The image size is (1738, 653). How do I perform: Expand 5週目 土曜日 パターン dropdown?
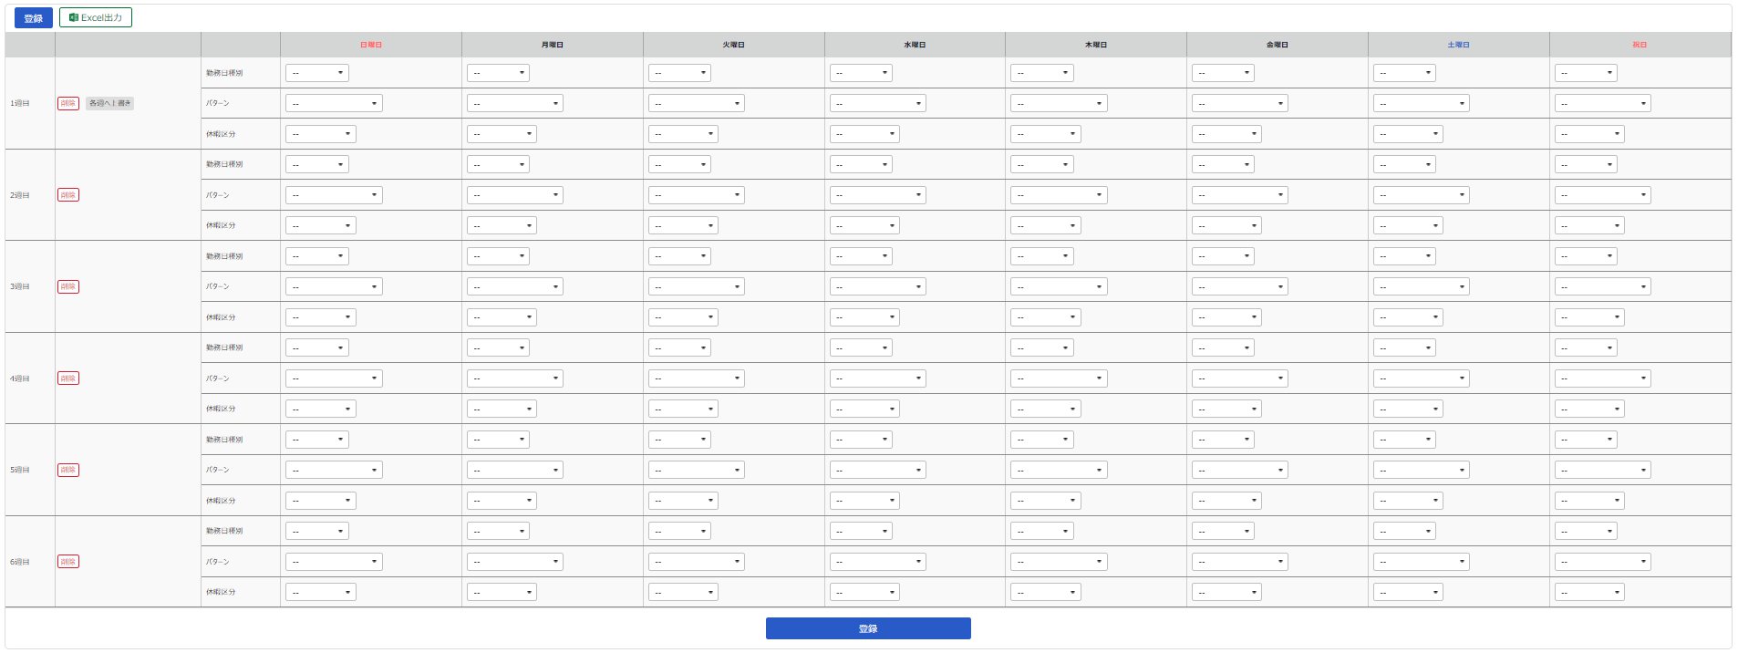[1421, 470]
